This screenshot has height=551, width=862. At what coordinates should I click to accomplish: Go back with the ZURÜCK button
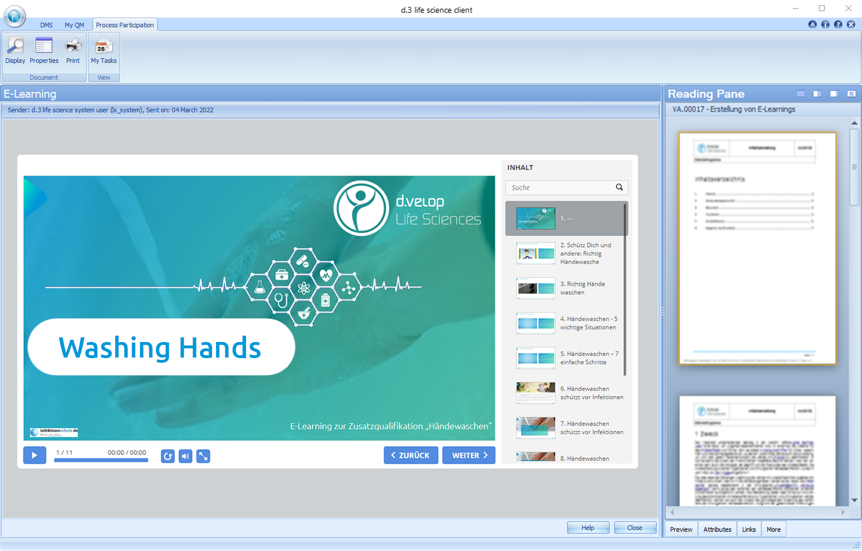click(x=411, y=455)
